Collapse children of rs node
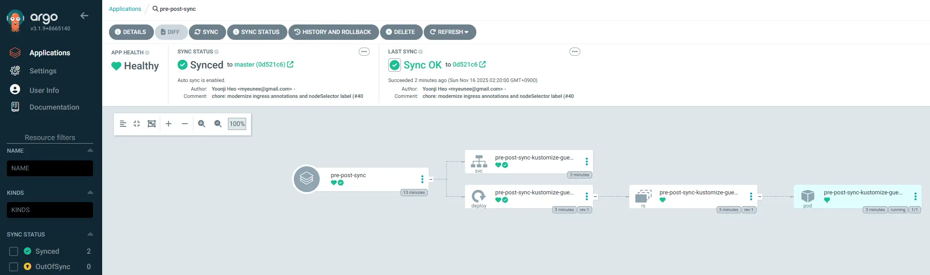Viewport: 930px width, 275px height. [x=760, y=197]
